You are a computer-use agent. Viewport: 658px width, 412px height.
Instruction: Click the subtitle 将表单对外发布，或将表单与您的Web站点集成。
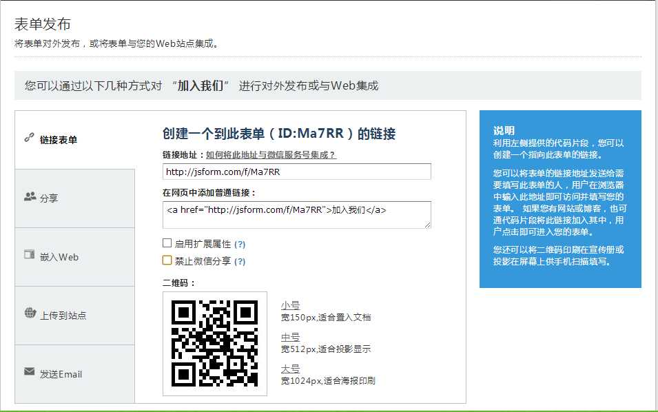click(x=116, y=43)
